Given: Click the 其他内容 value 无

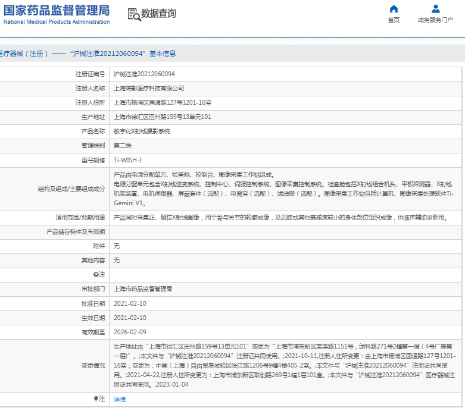Looking at the screenshot, I should click(117, 260).
